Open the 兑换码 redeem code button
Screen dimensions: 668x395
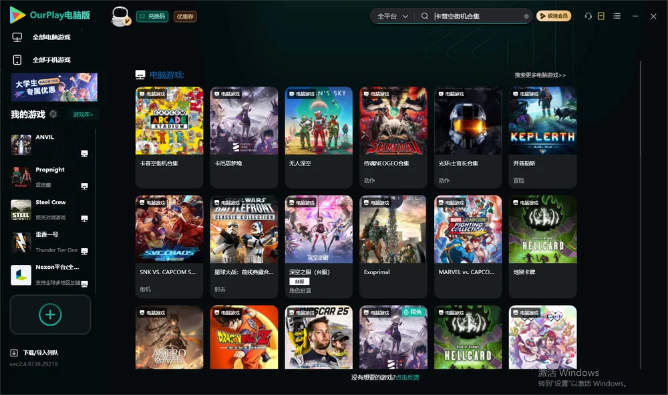152,17
